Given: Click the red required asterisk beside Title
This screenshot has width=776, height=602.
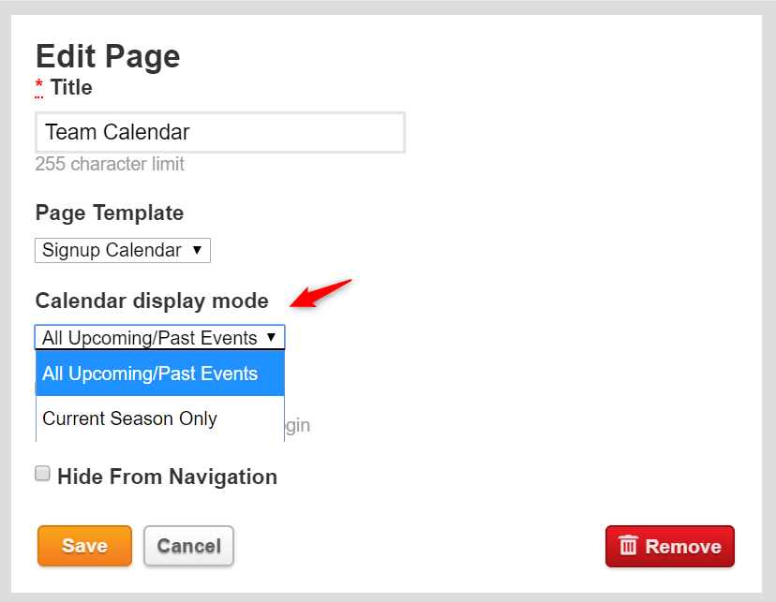Looking at the screenshot, I should [x=39, y=88].
